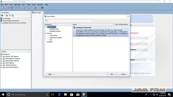This screenshot has width=173, height=97.
Task: Enable the Show All Descriptions checkbox
Action: coord(114,25)
